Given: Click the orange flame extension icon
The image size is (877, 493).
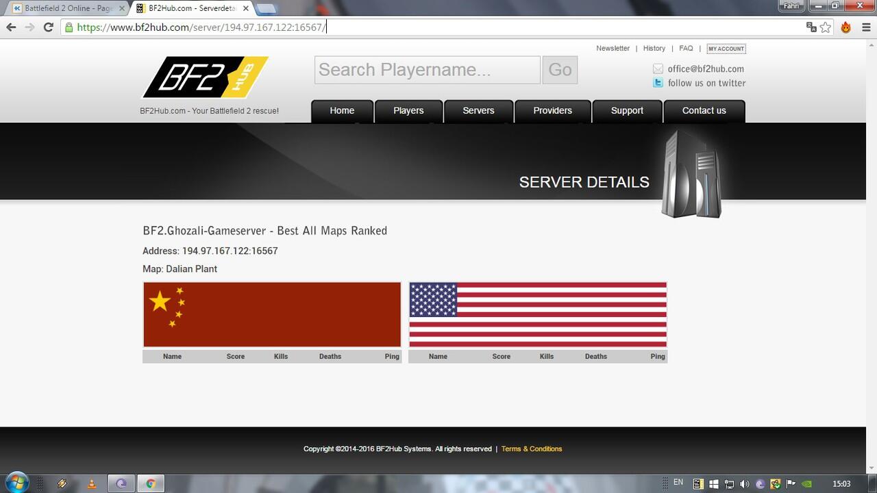Looking at the screenshot, I should point(846,27).
